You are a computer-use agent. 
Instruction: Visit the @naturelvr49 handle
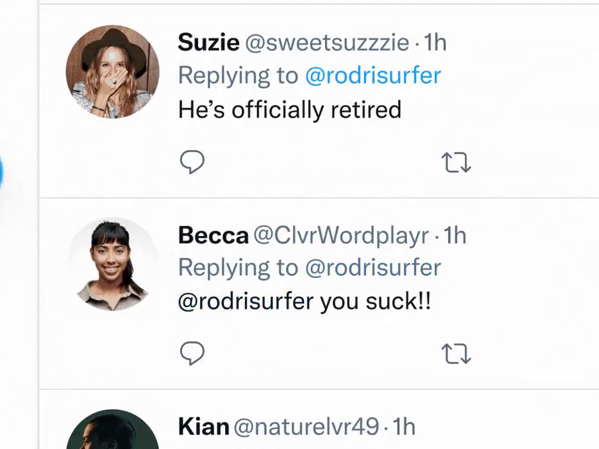(307, 426)
